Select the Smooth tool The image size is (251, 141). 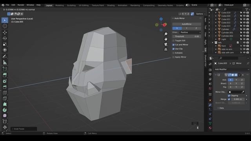point(5,116)
